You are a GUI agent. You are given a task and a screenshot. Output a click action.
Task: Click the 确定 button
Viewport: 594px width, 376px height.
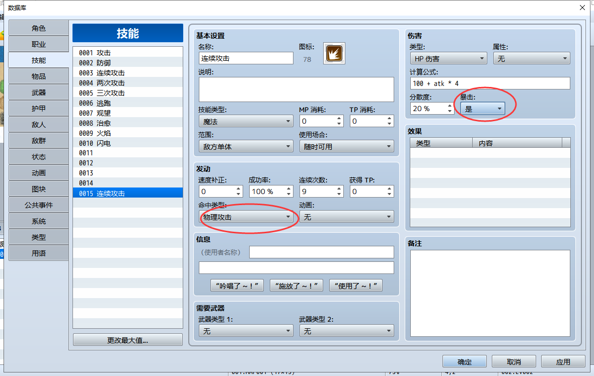click(465, 361)
